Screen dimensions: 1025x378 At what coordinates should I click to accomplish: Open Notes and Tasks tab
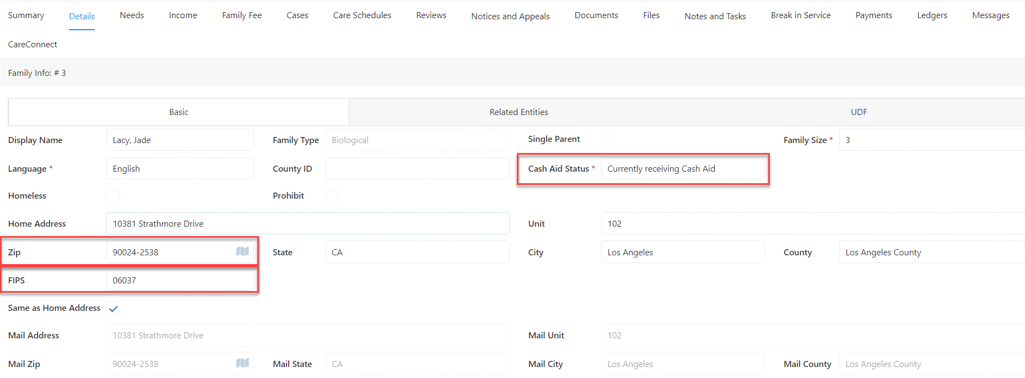click(x=715, y=17)
